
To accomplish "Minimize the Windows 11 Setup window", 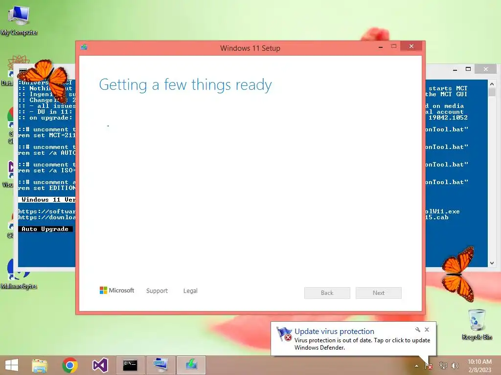I will pyautogui.click(x=381, y=47).
